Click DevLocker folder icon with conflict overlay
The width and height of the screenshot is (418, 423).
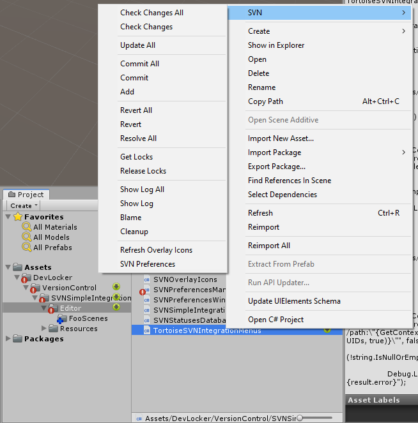(x=26, y=278)
